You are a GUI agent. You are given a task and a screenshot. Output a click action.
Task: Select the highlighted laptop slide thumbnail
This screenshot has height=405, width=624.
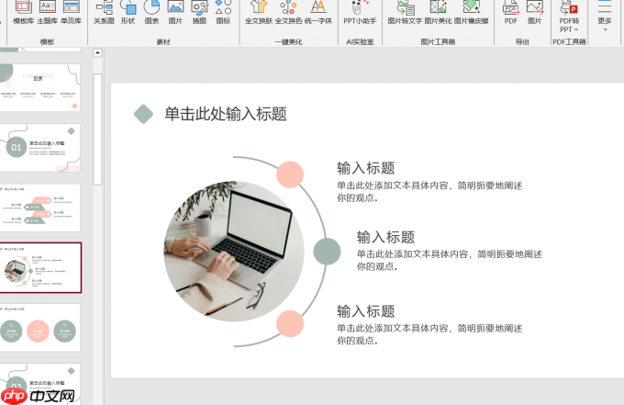click(40, 267)
